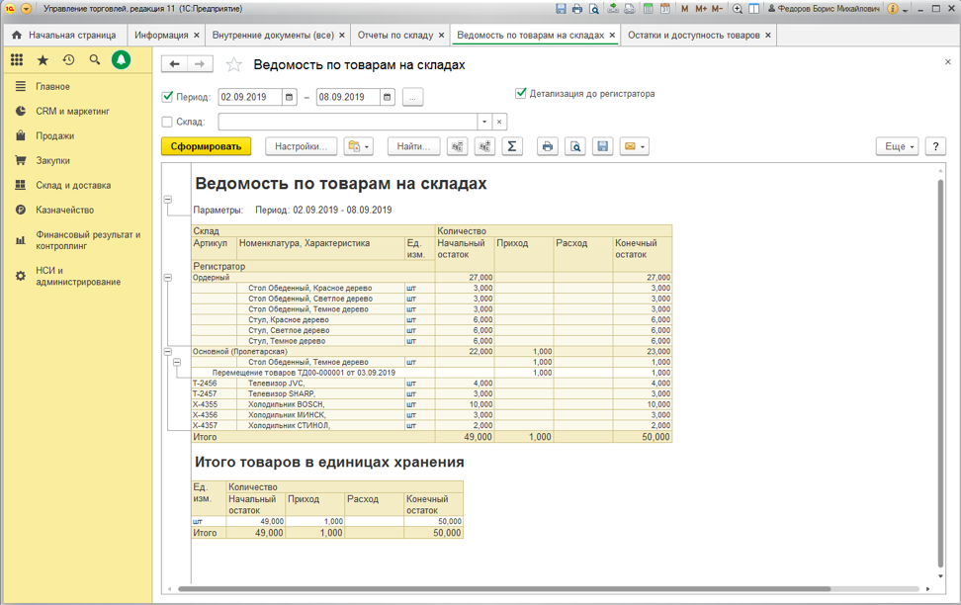Image resolution: width=961 pixels, height=605 pixels.
Task: Save report with diskette toolbar icon
Action: click(602, 146)
